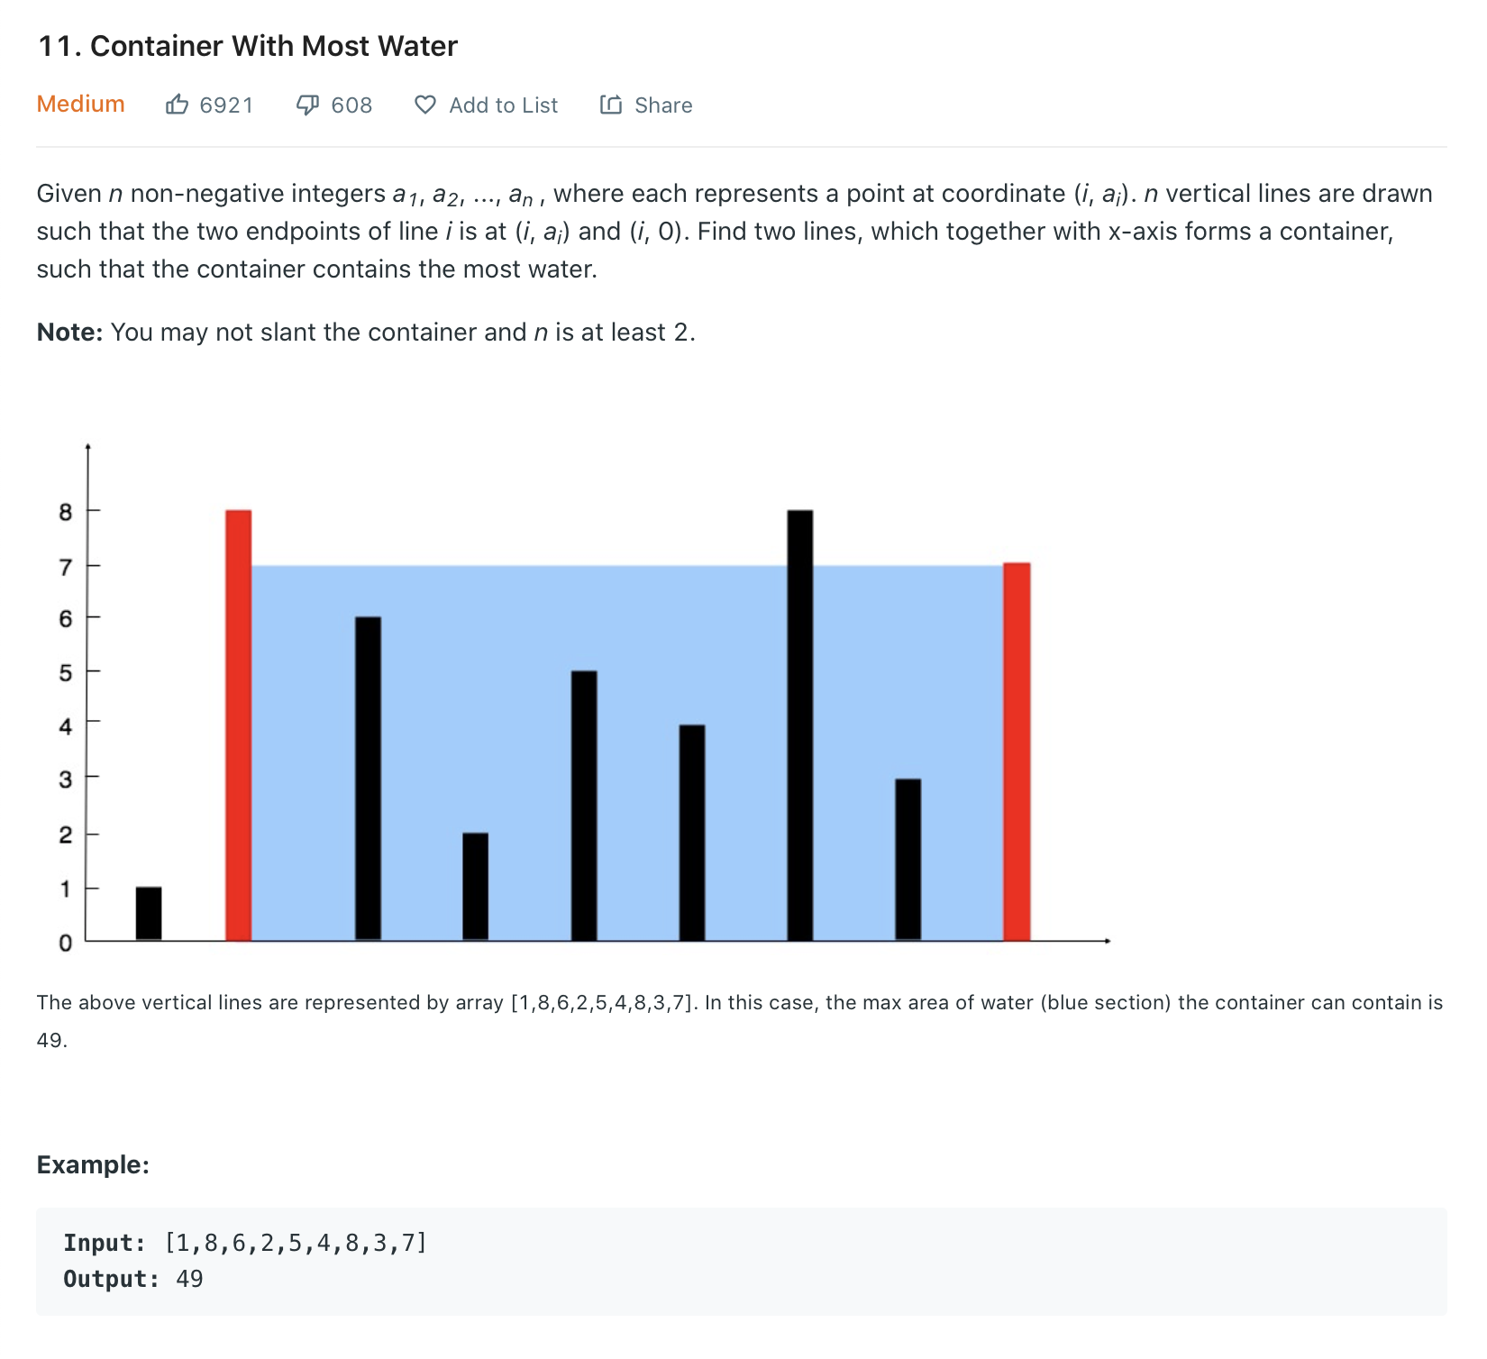Click the Share arrow icon

(611, 105)
